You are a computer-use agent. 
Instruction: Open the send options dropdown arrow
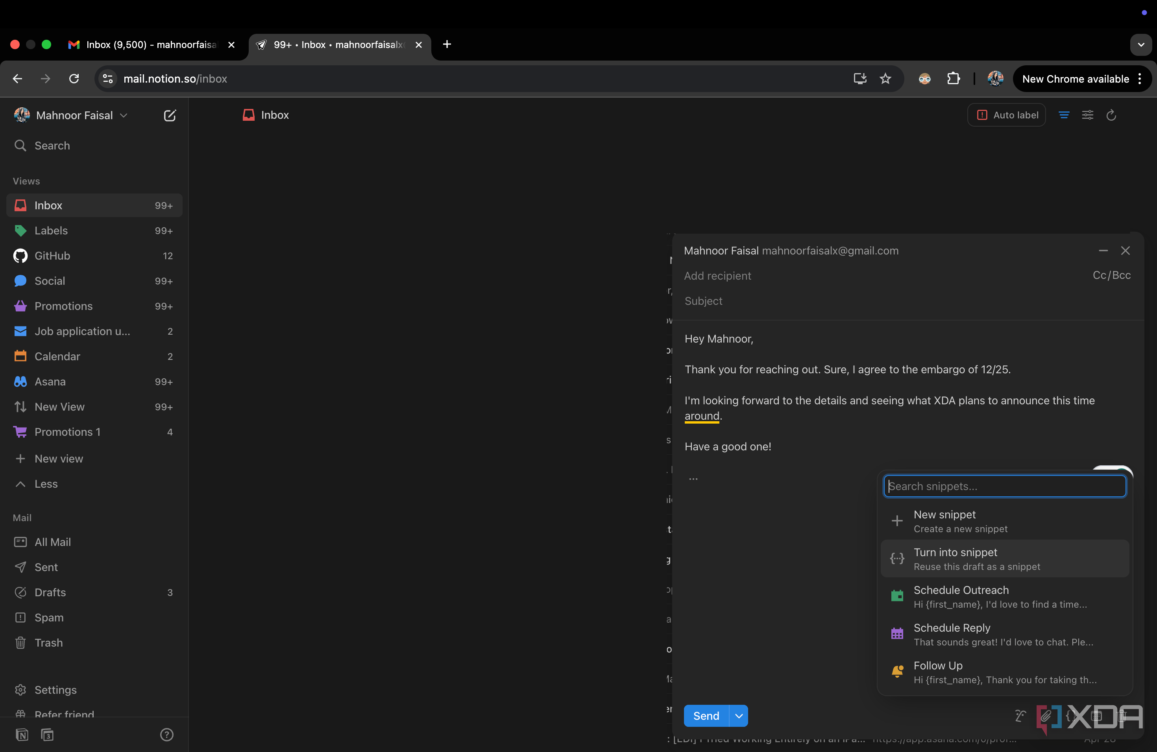click(739, 716)
